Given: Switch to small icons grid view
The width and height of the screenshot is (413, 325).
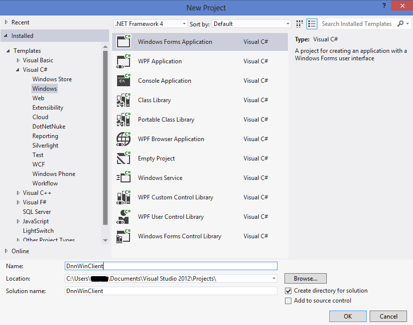Looking at the screenshot, I should 299,24.
